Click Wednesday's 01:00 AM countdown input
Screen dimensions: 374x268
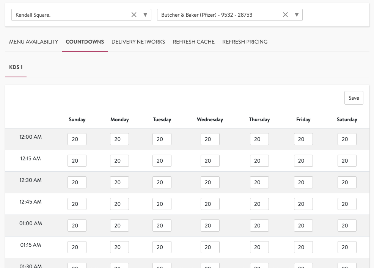(210, 226)
